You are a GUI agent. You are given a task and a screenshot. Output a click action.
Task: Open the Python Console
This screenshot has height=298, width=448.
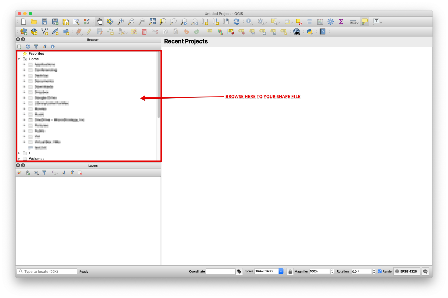310,31
